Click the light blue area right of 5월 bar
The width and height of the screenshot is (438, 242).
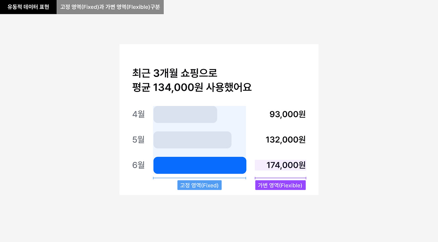point(239,140)
